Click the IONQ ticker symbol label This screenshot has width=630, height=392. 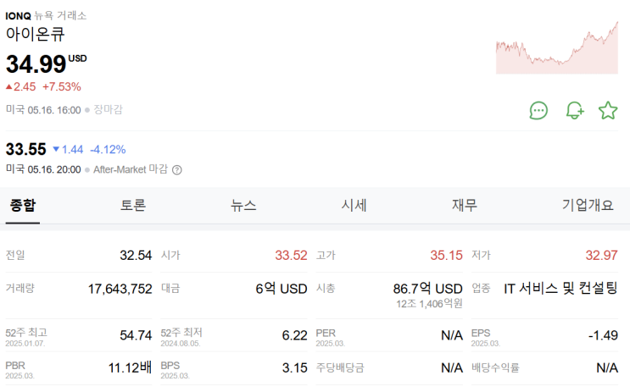[x=18, y=15]
